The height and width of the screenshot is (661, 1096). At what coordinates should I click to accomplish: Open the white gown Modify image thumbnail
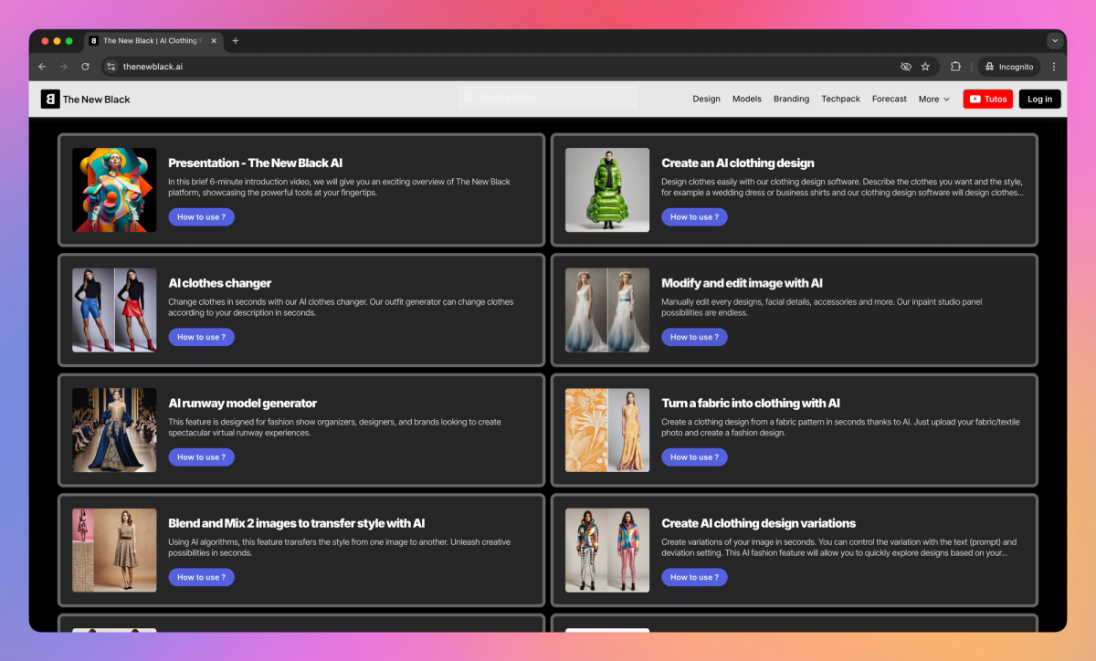point(607,310)
